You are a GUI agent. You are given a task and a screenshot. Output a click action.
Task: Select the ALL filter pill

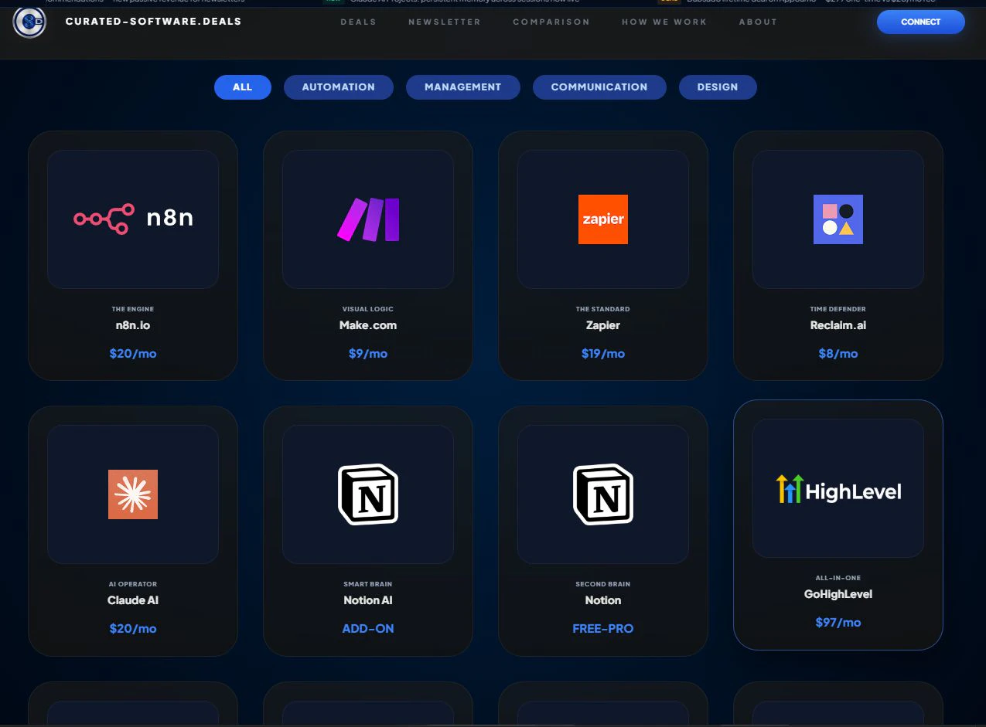tap(243, 87)
